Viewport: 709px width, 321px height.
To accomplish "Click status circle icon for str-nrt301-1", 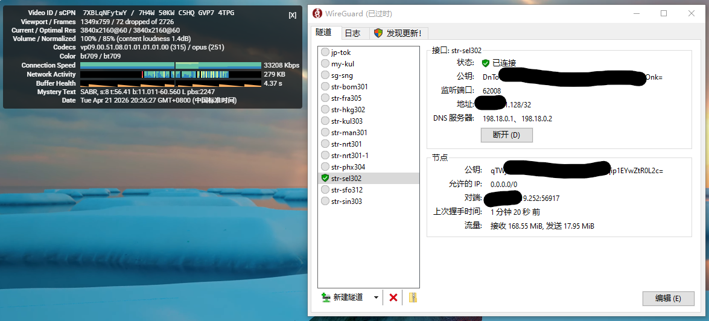I will pos(325,155).
